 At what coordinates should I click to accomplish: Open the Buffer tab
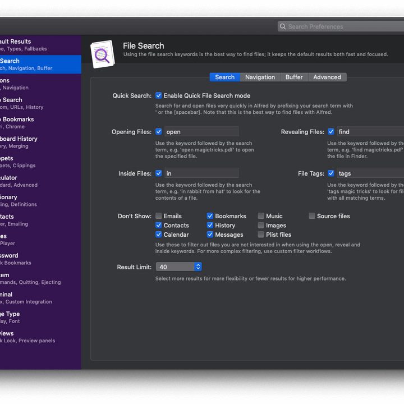pos(294,77)
